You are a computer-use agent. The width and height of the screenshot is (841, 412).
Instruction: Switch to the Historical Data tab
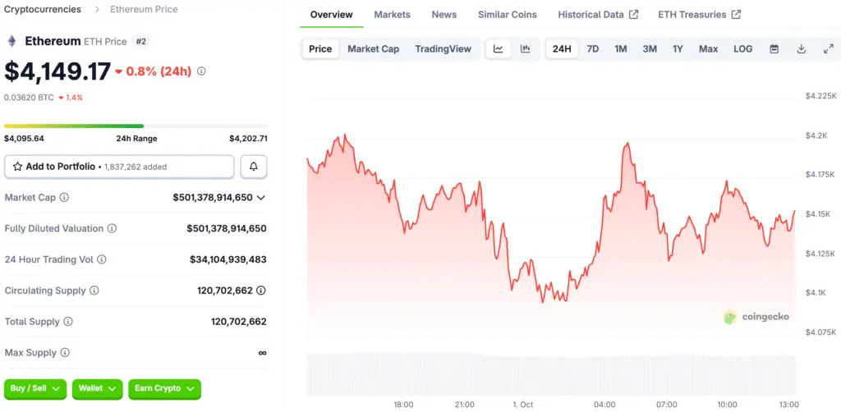597,15
